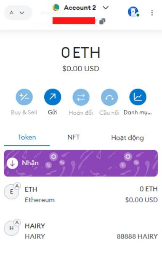The height and width of the screenshot is (258, 162).
Task: Click the Account 2 colored identicon
Action: [x=56, y=8]
